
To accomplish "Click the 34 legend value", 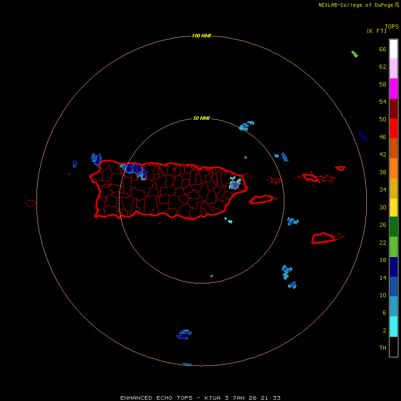I will 383,190.
